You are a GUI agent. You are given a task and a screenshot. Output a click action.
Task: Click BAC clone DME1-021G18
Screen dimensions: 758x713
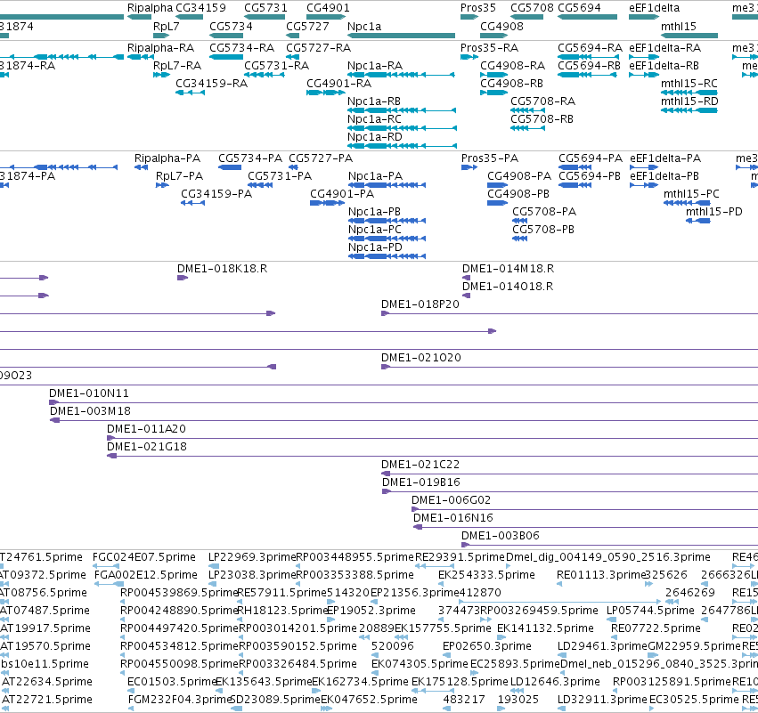pyautogui.click(x=147, y=448)
